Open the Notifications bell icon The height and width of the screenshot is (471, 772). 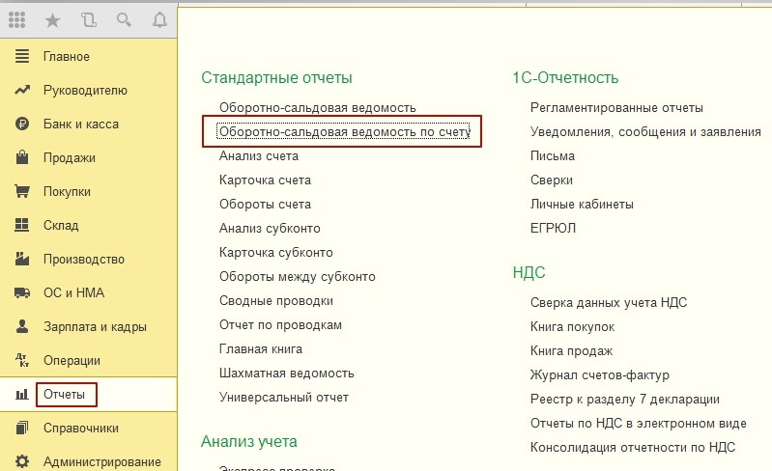158,19
